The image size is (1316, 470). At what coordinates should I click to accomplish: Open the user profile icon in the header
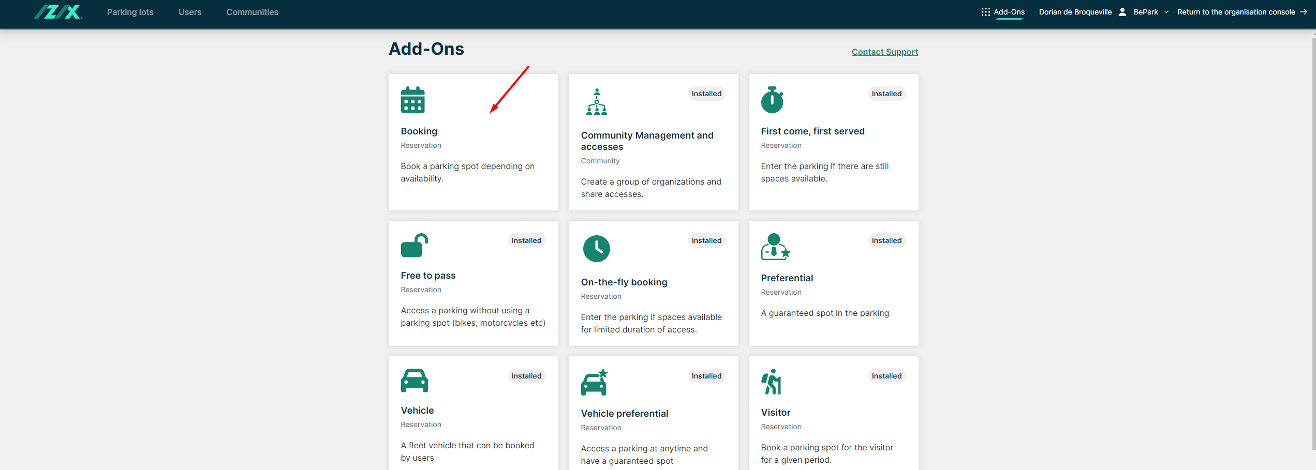1122,12
